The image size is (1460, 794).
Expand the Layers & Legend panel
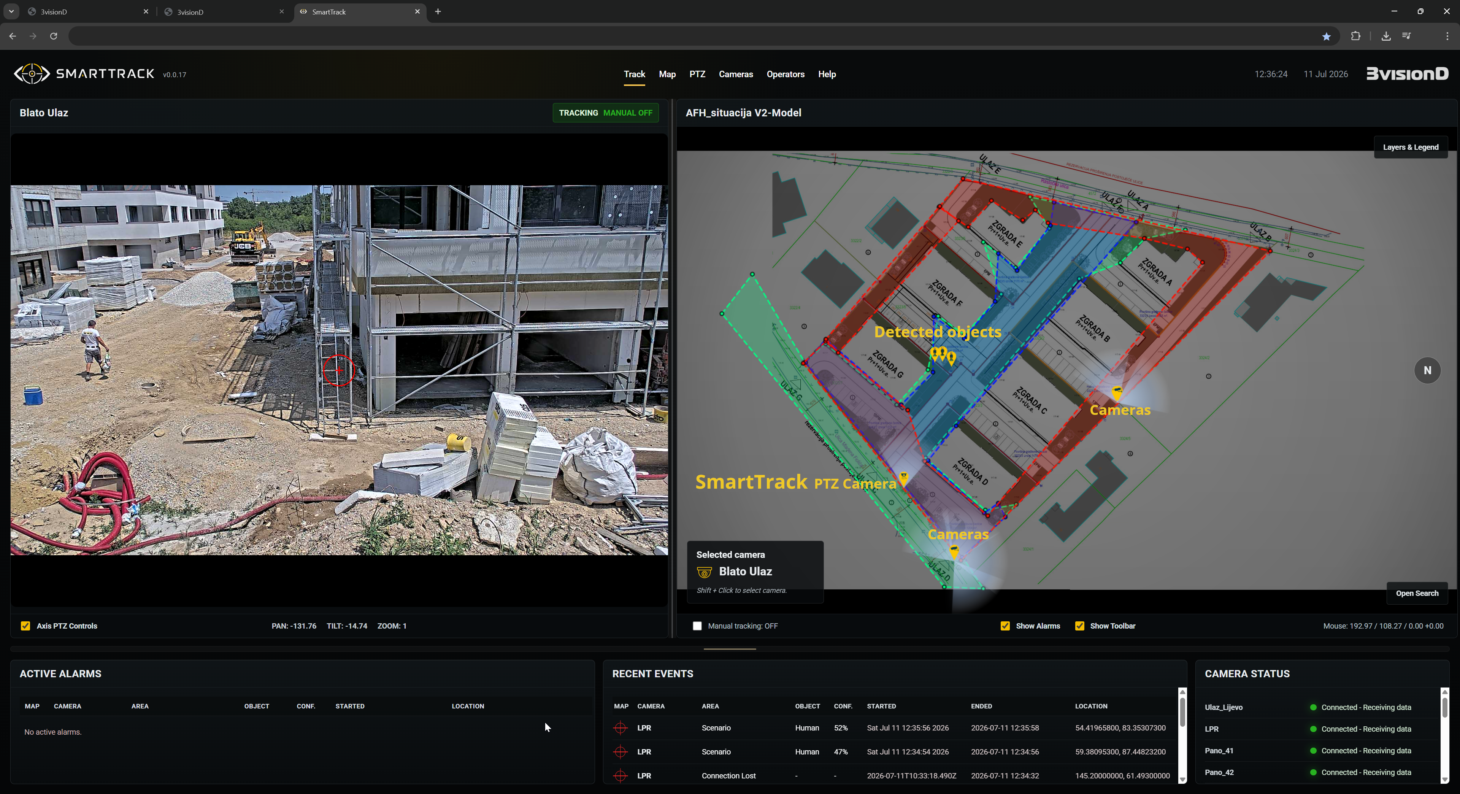click(x=1410, y=147)
